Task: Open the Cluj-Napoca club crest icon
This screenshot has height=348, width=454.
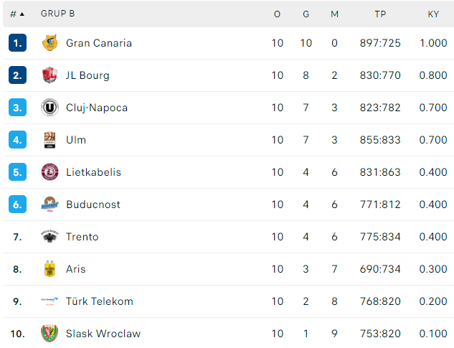Action: (x=49, y=108)
